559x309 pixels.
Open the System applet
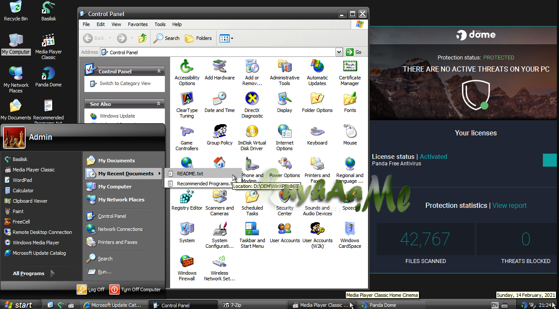click(187, 233)
